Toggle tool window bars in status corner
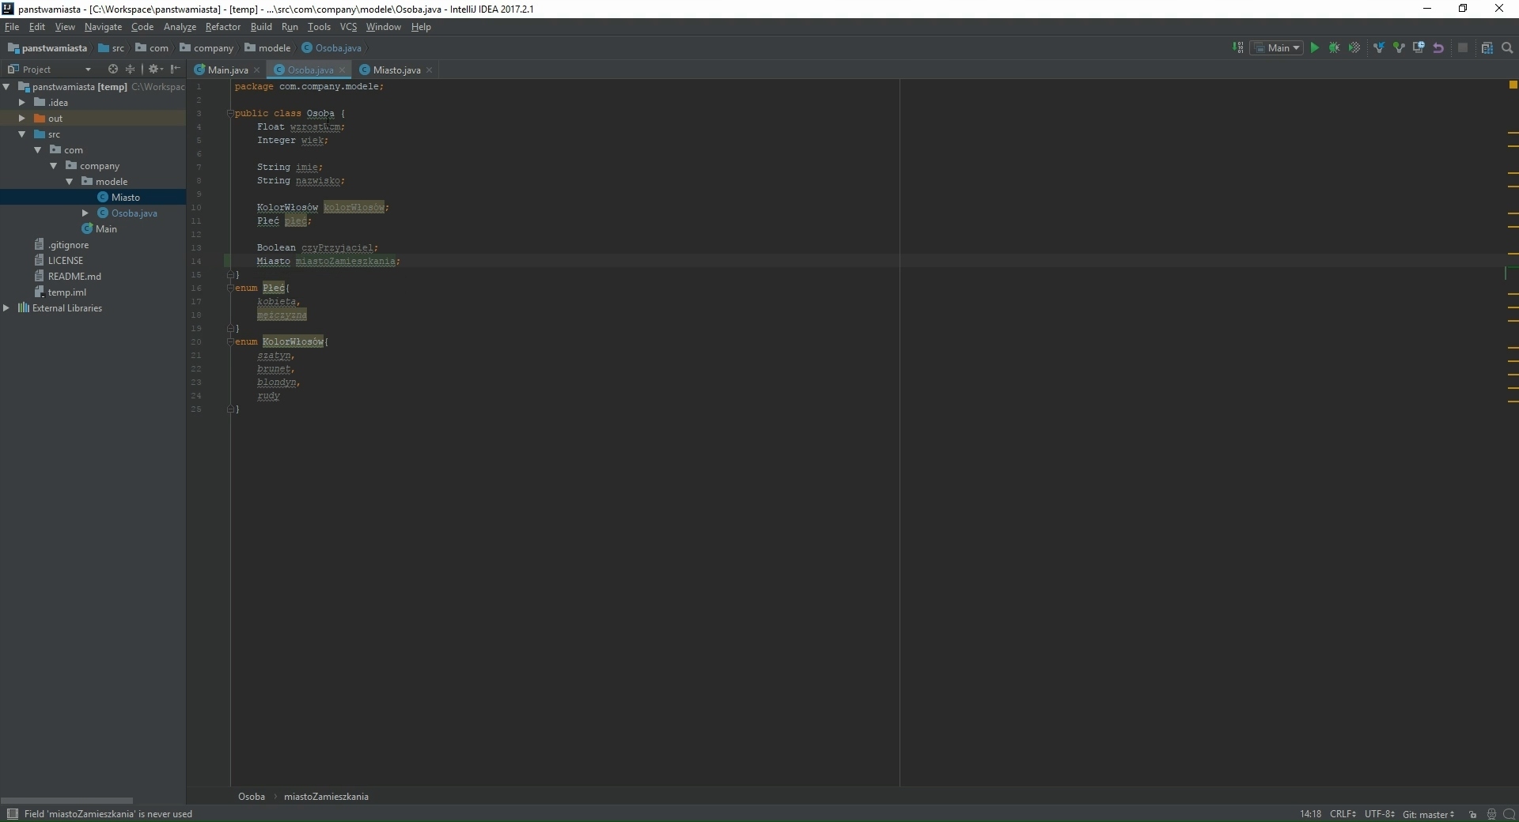 (x=12, y=814)
